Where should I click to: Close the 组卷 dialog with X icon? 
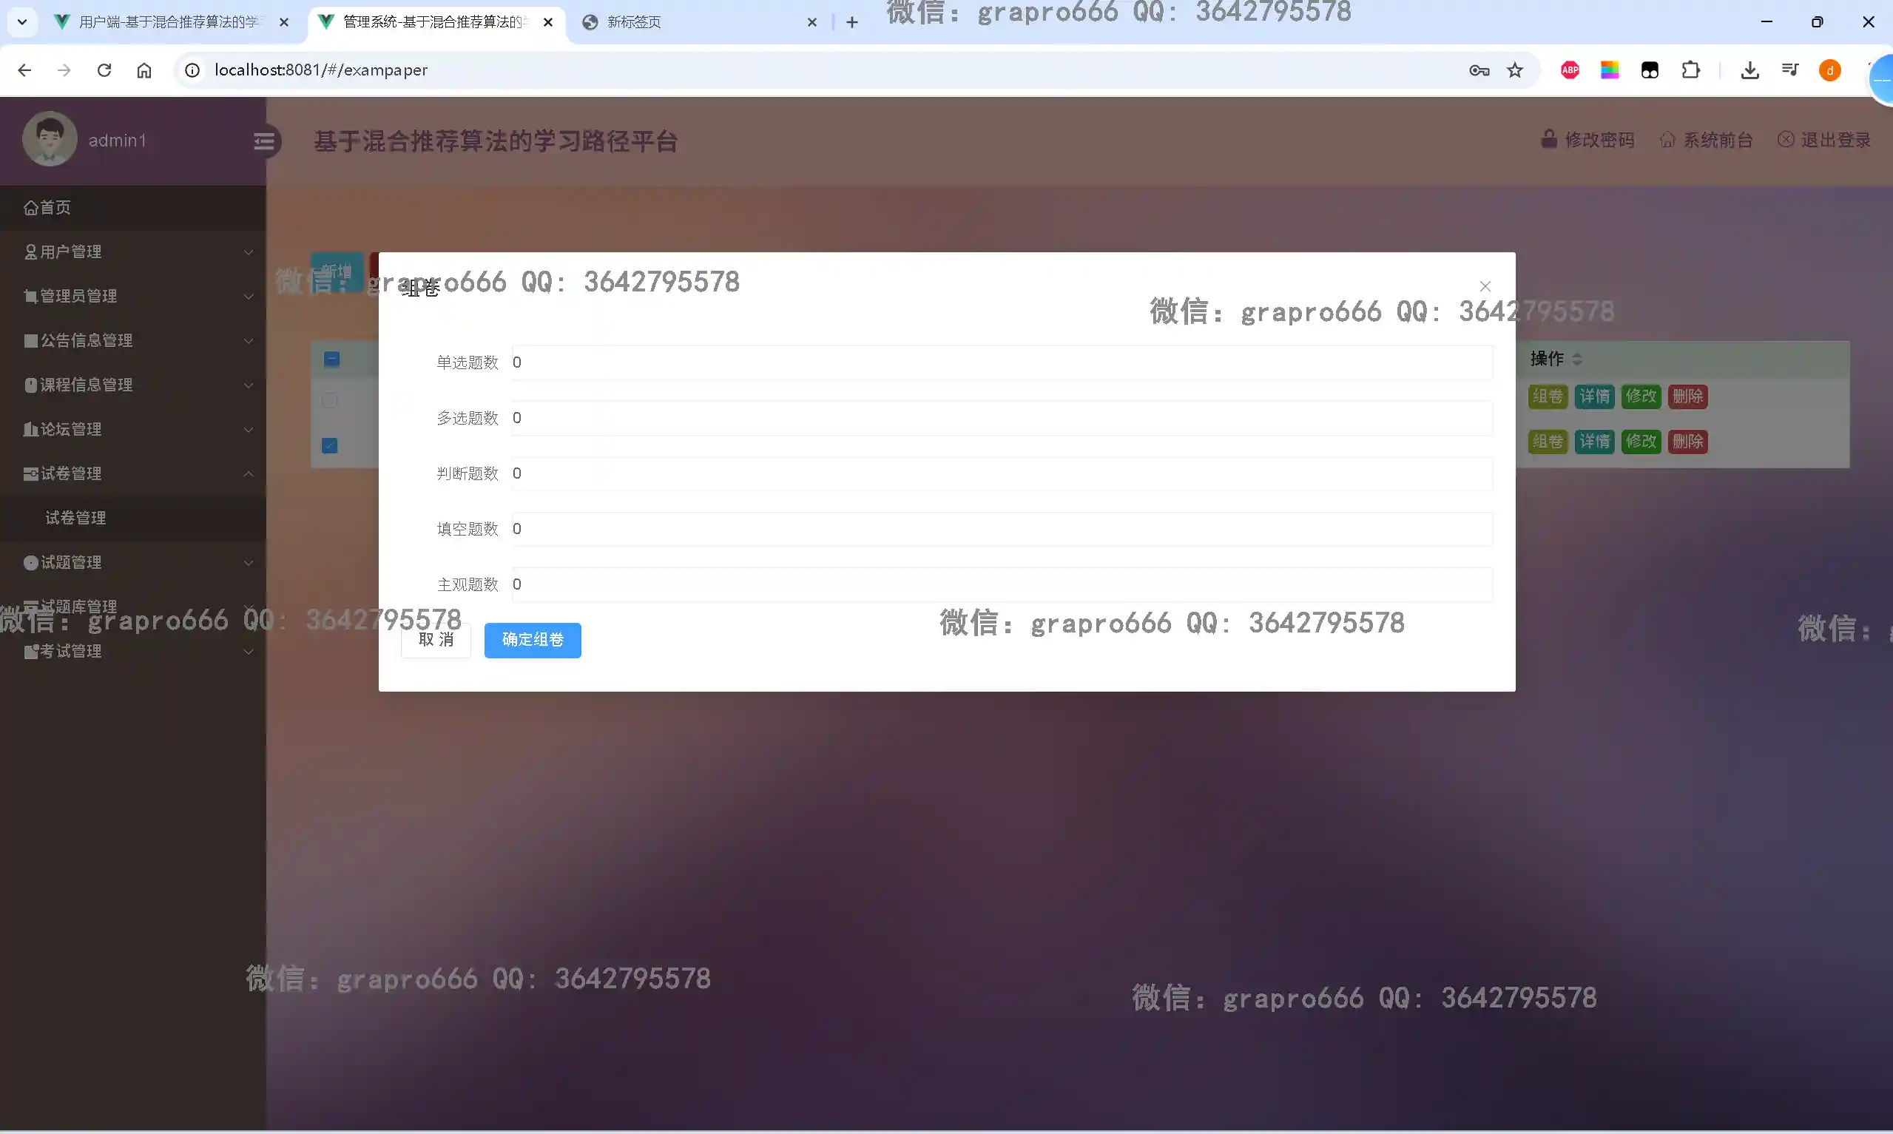(1485, 286)
